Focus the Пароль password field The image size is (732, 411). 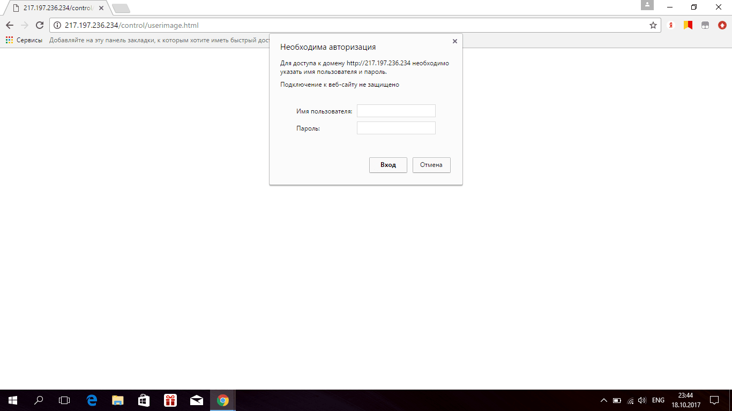click(x=396, y=128)
